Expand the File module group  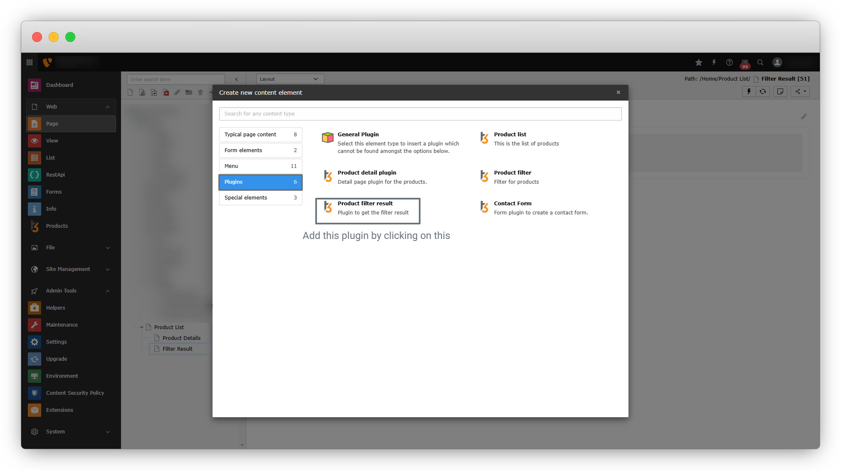pos(108,248)
